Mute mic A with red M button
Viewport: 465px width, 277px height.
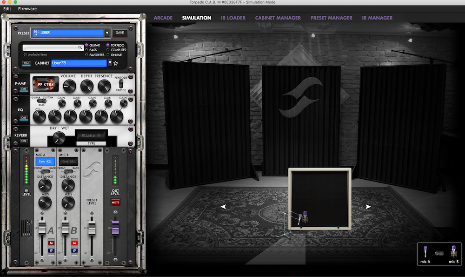(51, 243)
